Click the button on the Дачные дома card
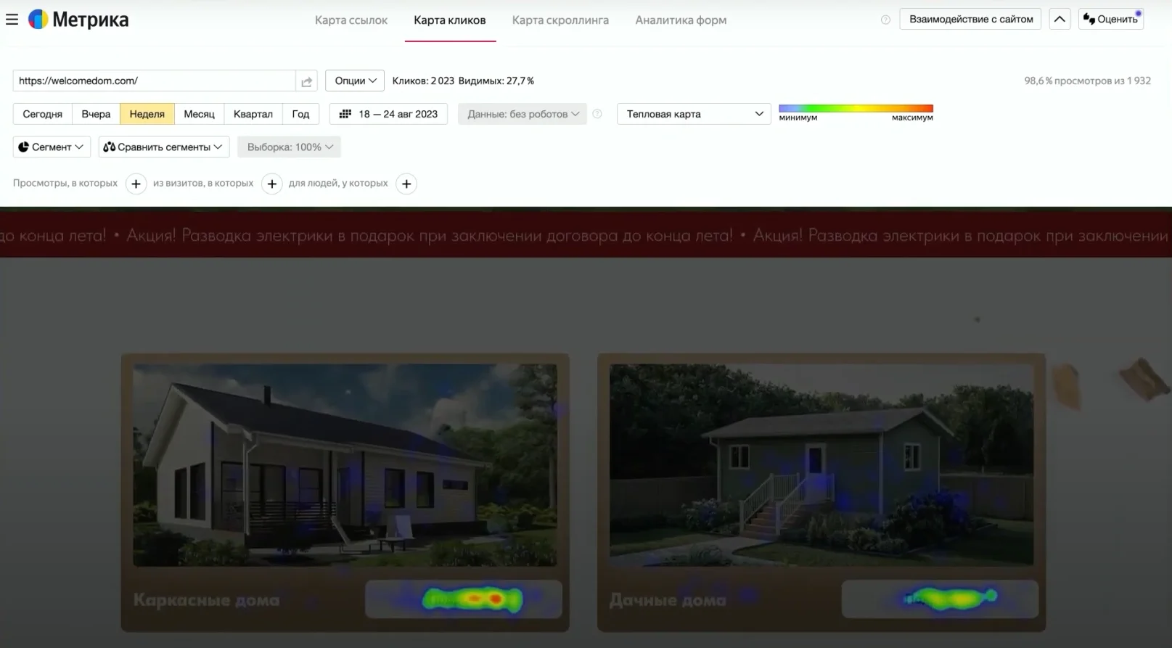 (x=940, y=599)
